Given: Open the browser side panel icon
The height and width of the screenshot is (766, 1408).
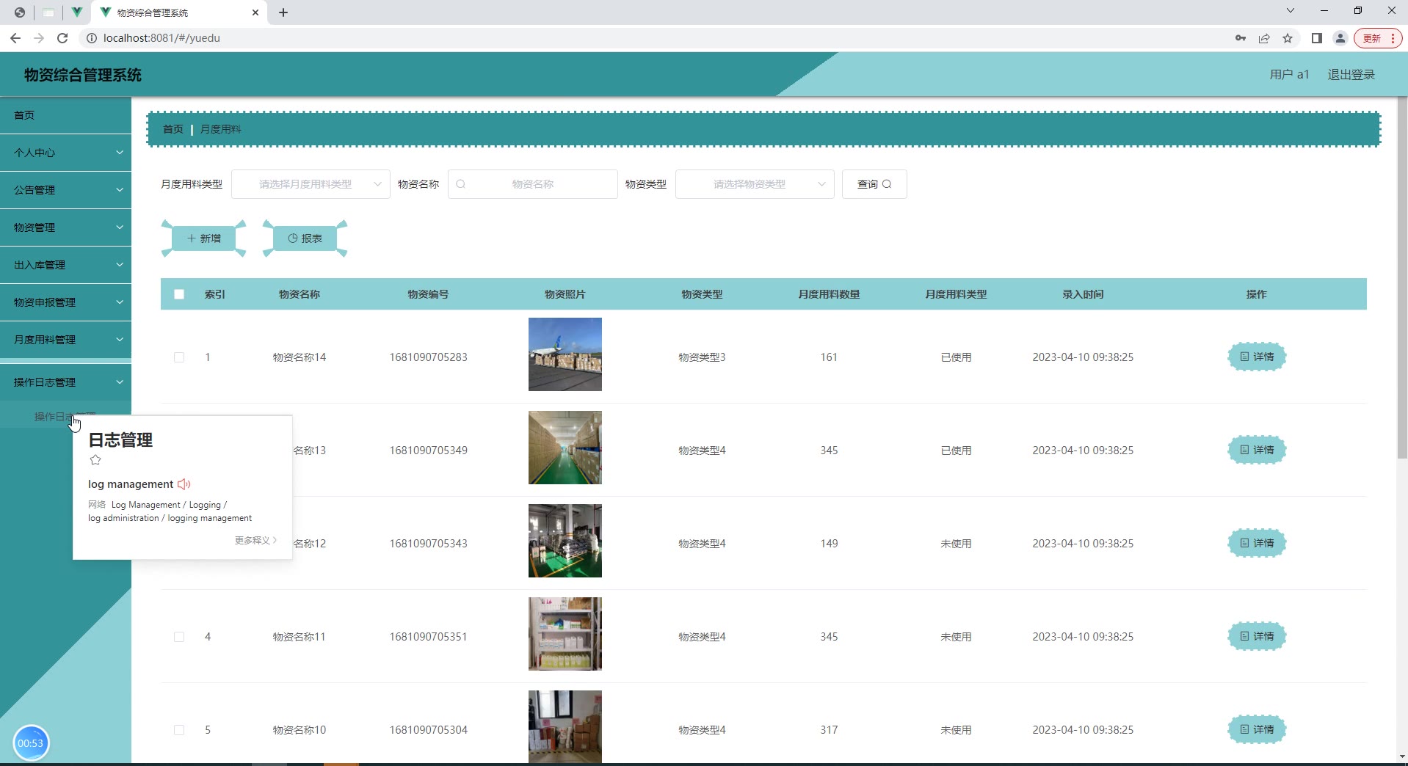Looking at the screenshot, I should (x=1317, y=38).
